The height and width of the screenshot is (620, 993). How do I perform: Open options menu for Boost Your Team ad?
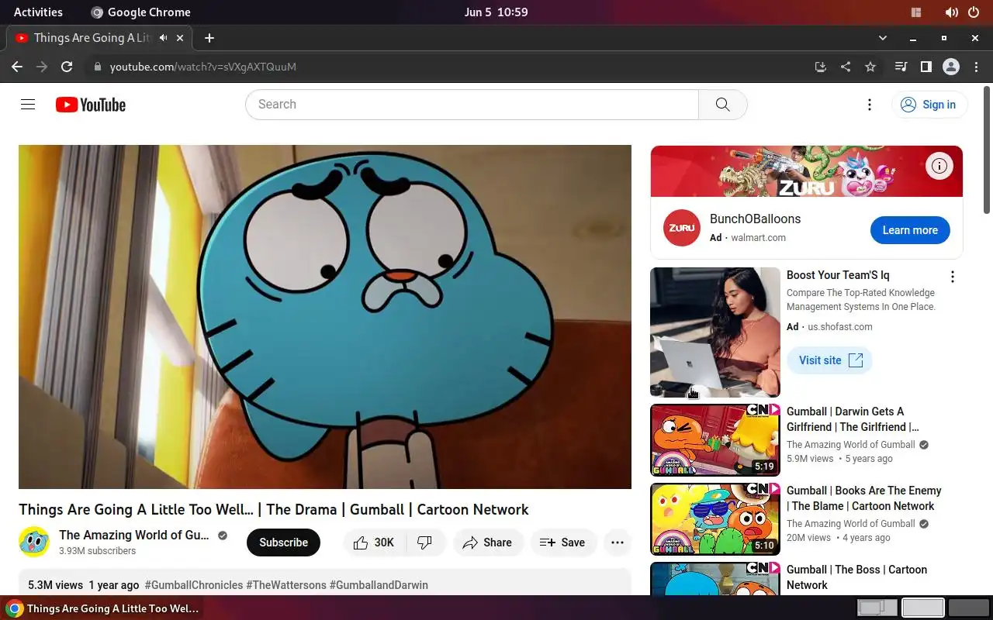[x=953, y=277]
